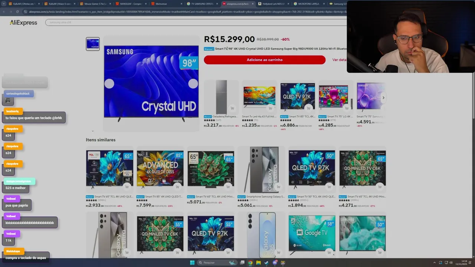Click the browser reload button
The width and height of the screenshot is (475, 267).
[18, 11]
